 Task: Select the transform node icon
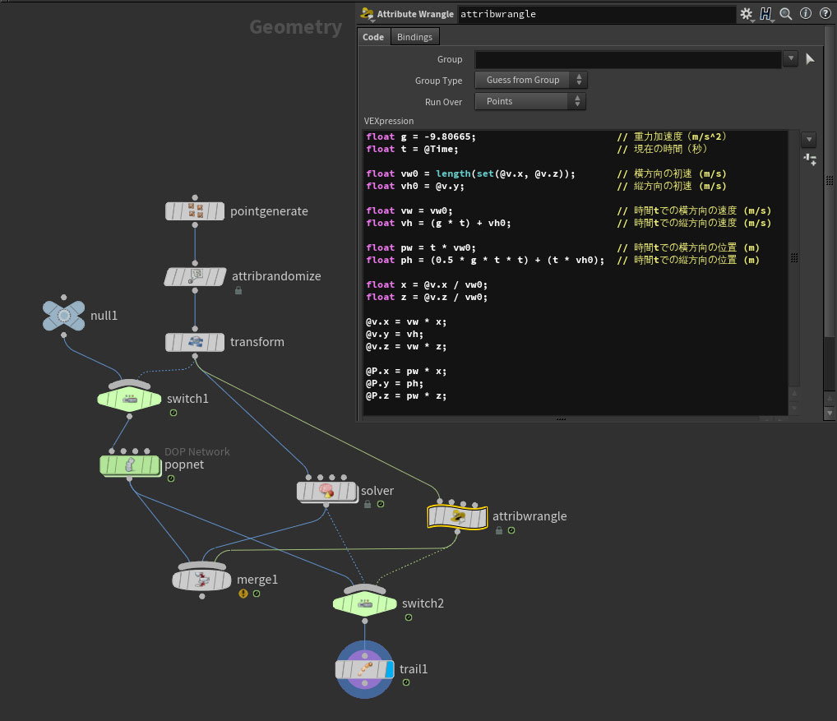tap(195, 342)
